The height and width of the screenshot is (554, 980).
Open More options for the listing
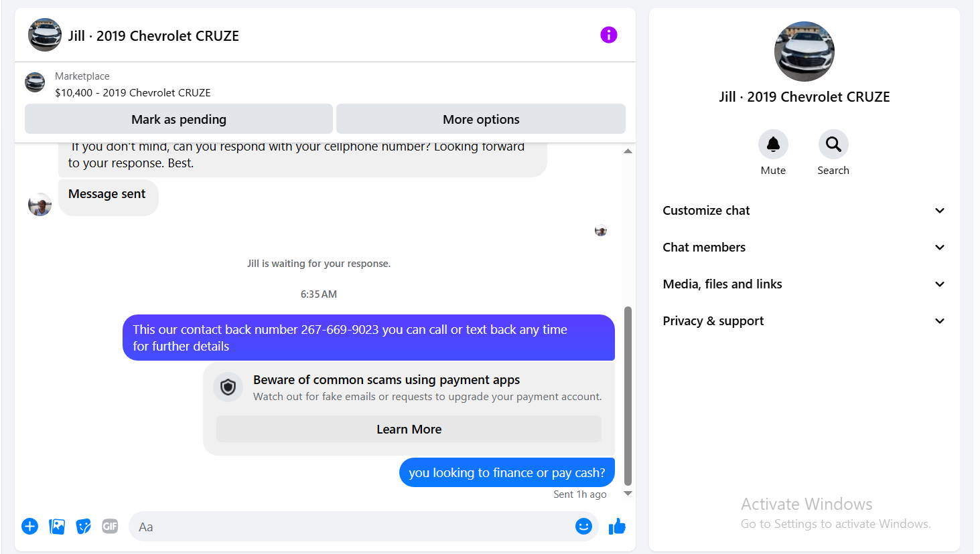pos(481,119)
